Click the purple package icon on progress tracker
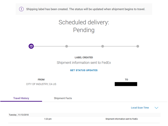This screenshot has width=168, height=126. pyautogui.click(x=31, y=46)
